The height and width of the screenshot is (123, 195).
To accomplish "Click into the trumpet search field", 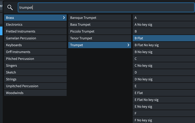I will coord(106,8).
